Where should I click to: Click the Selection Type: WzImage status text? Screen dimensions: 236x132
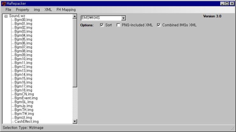pyautogui.click(x=23, y=128)
